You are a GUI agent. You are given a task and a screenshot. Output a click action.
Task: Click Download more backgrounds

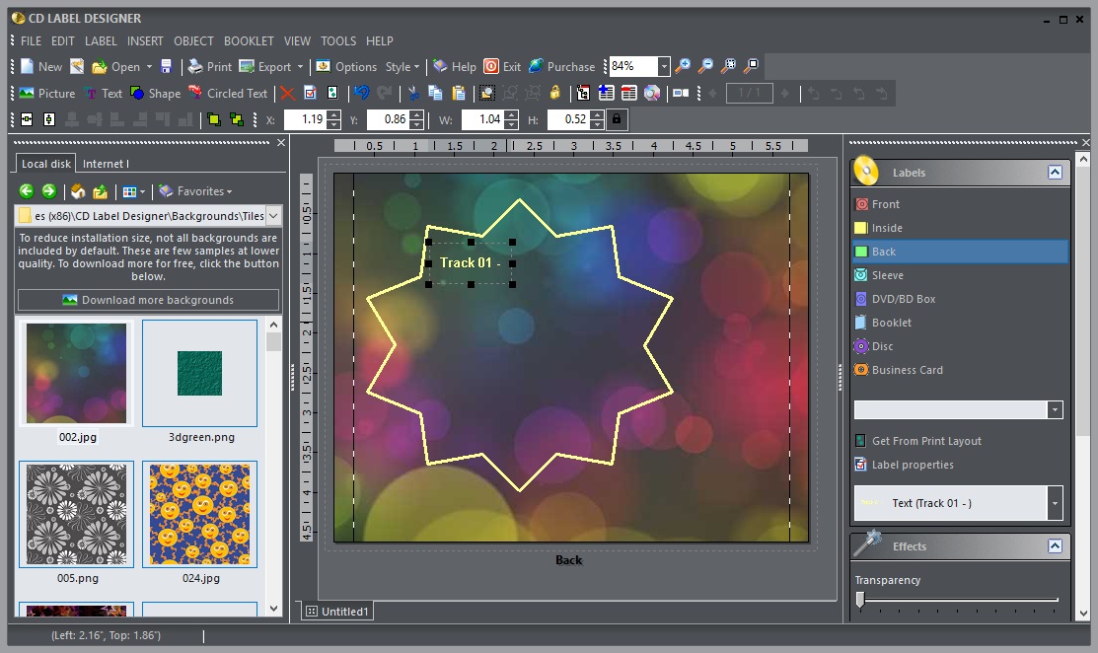[148, 300]
